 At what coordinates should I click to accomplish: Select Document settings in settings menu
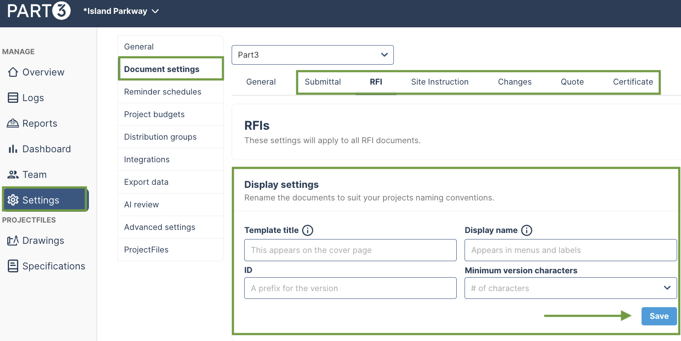170,69
